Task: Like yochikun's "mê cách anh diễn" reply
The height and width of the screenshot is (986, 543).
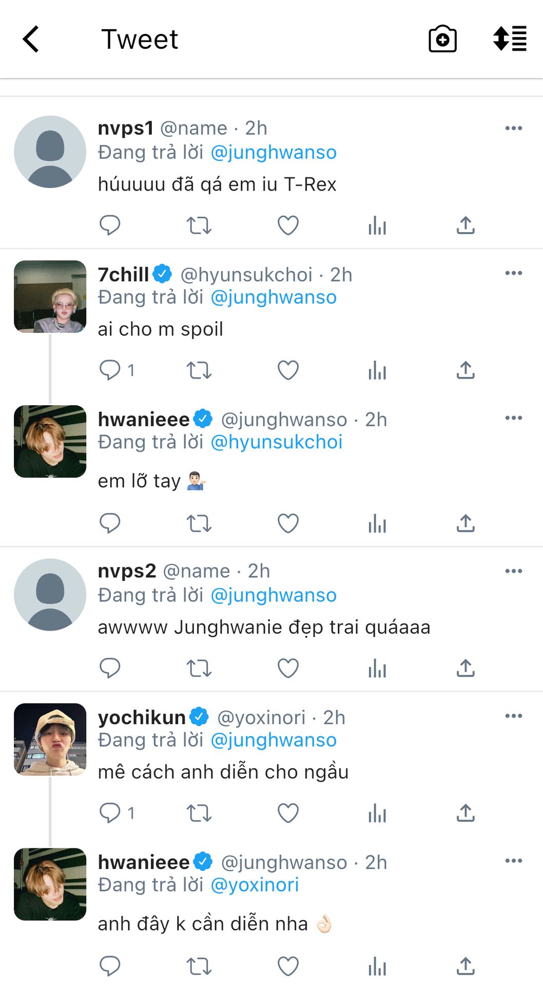Action: point(288,813)
